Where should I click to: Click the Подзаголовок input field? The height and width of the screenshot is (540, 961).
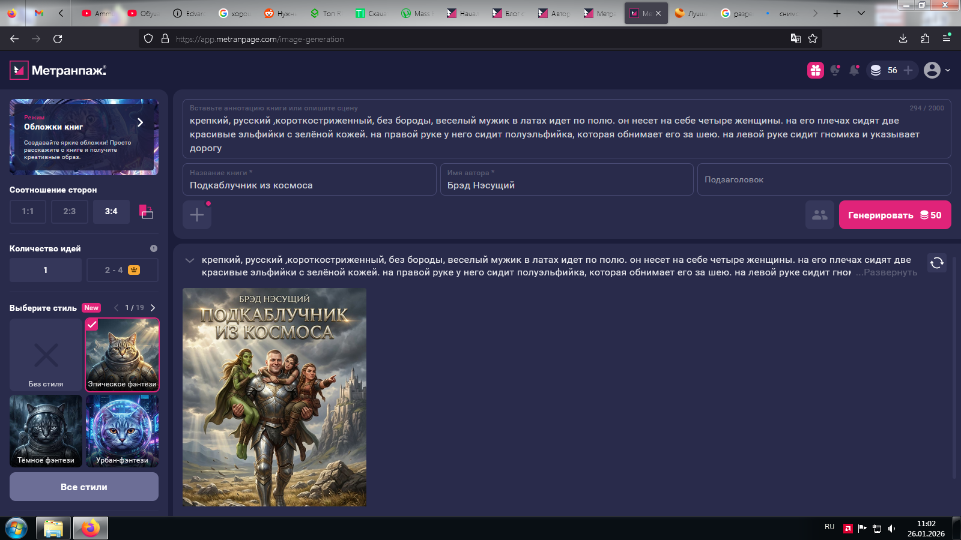point(823,179)
